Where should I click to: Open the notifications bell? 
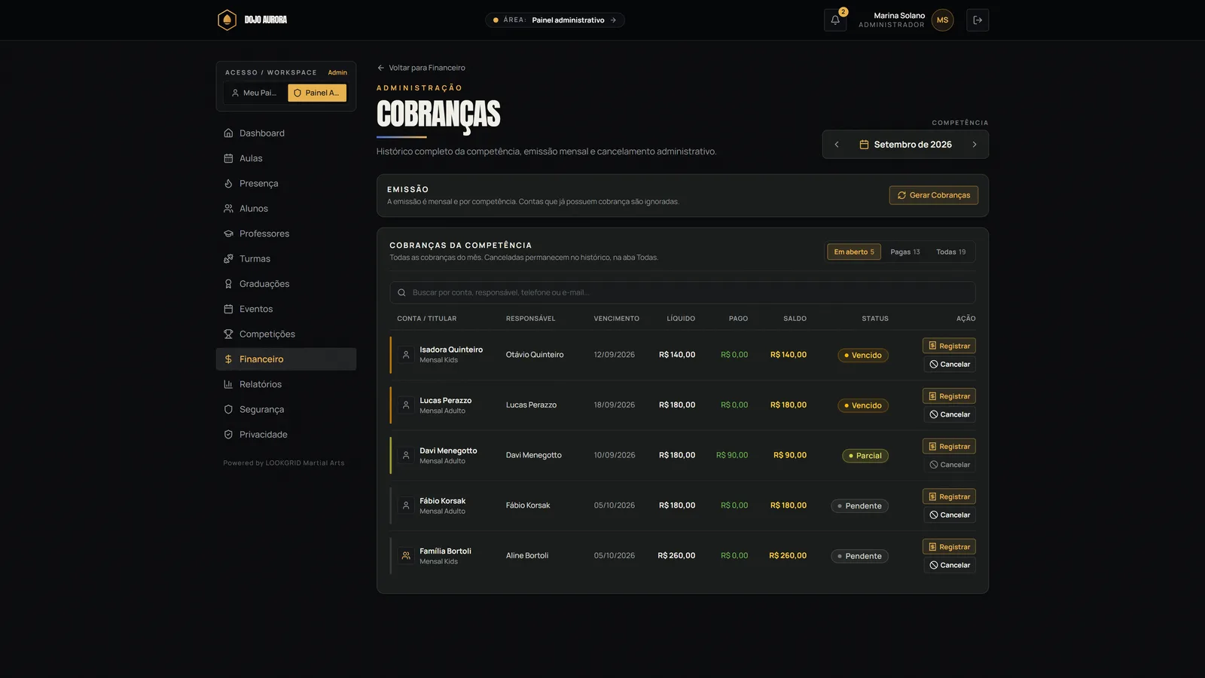835,20
